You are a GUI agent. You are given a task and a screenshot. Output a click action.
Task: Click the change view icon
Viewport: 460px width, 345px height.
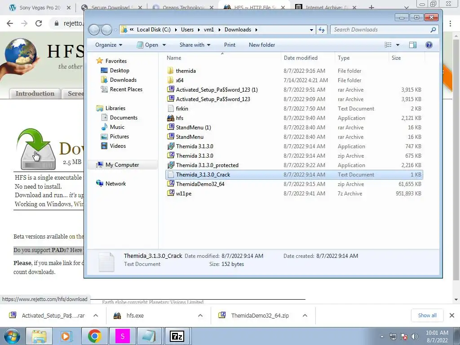coord(388,45)
